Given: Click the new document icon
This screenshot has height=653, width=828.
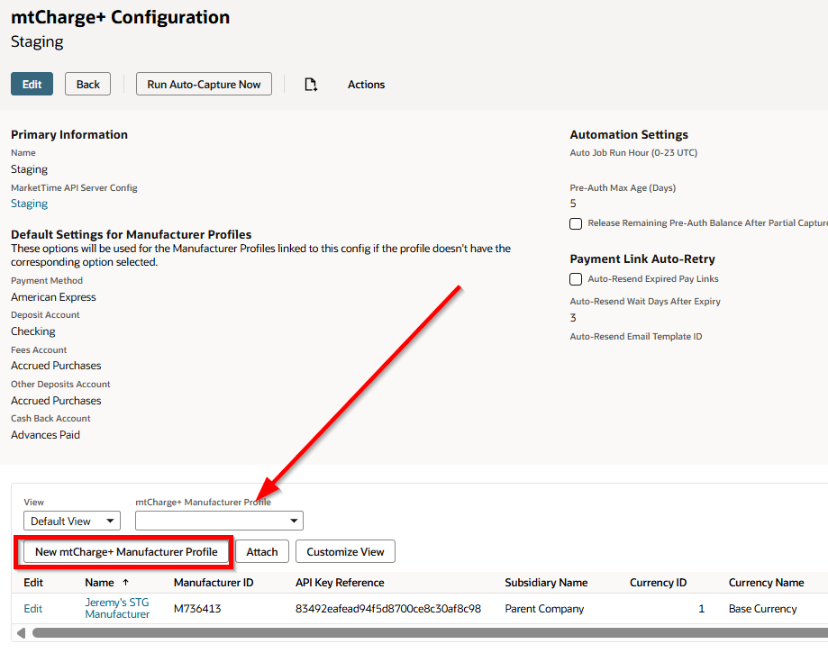Looking at the screenshot, I should 311,85.
